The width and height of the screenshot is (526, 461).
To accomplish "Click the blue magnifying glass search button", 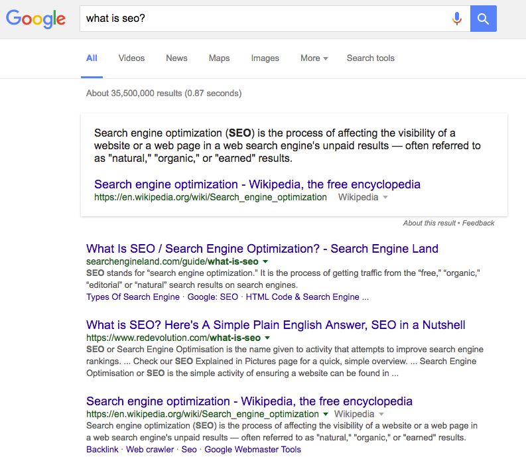I will (483, 19).
